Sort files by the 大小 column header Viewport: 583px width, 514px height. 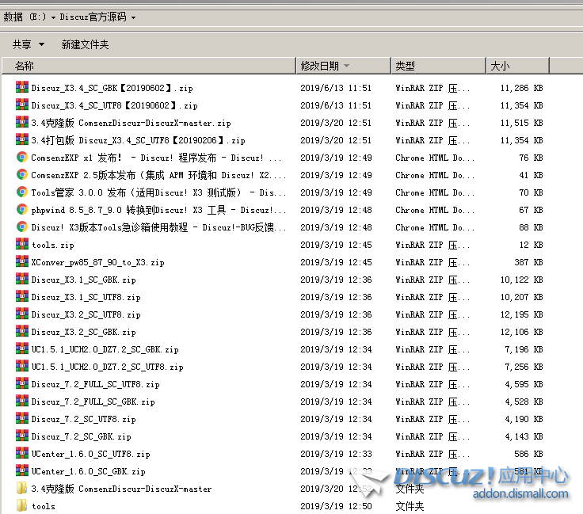[x=517, y=66]
